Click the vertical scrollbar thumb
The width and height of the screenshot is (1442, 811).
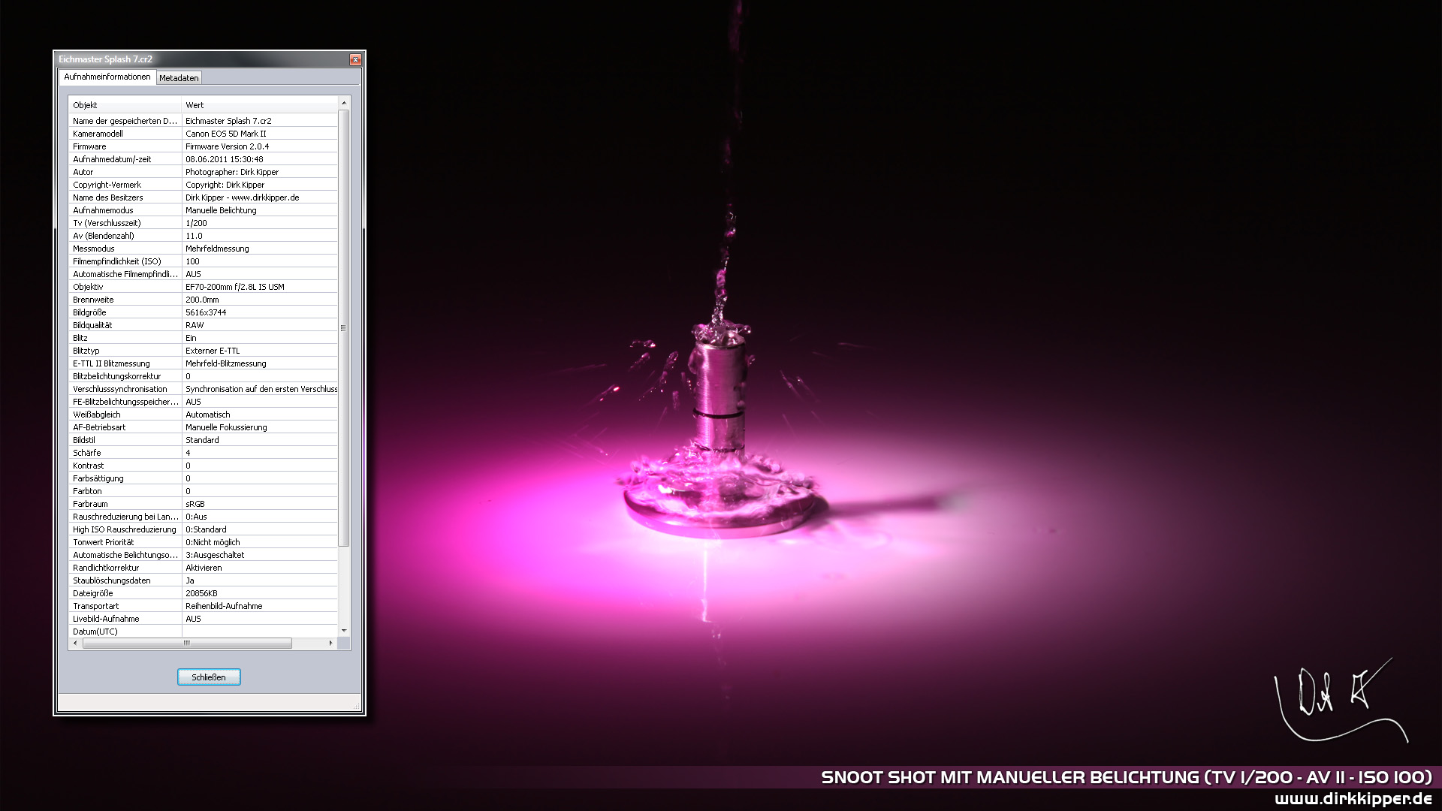click(344, 327)
